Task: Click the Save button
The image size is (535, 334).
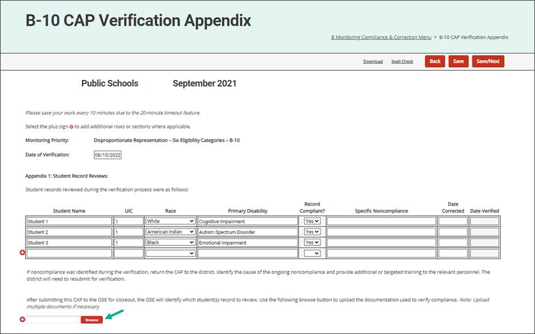Action: pyautogui.click(x=458, y=62)
